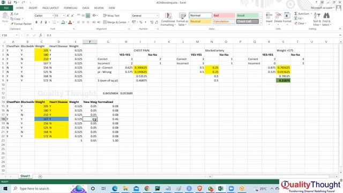This screenshot has height=193, width=343.
Task: Open the General number format dropdown
Action: tap(157, 16)
